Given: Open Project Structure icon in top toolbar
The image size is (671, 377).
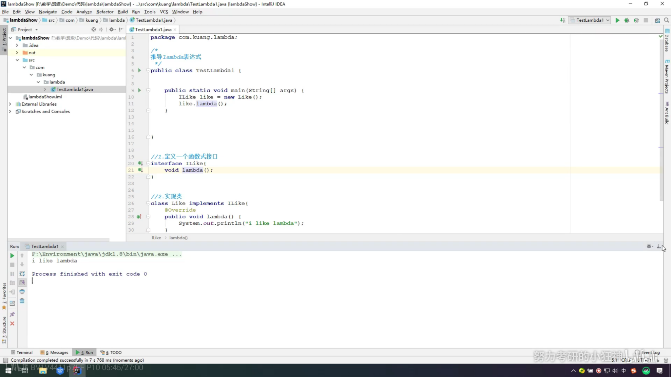Looking at the screenshot, I should coord(657,20).
